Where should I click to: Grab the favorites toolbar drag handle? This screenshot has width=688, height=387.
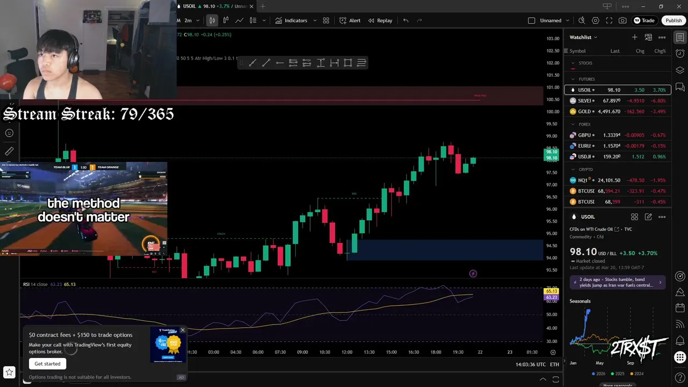tap(241, 63)
